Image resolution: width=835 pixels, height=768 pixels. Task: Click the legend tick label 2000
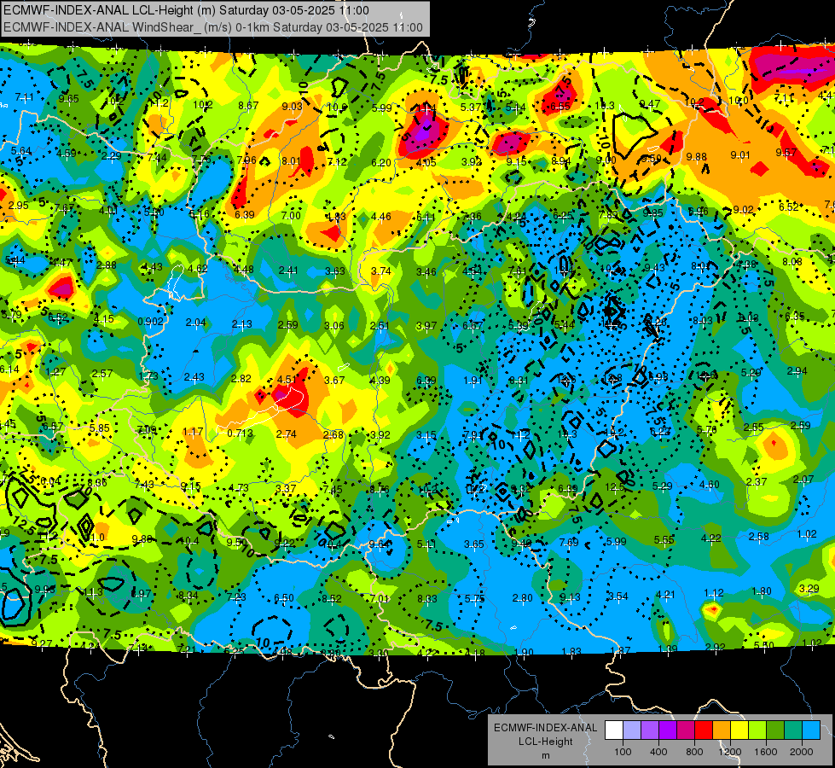(x=802, y=752)
